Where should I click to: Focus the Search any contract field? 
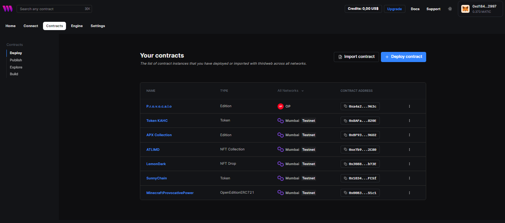tap(54, 9)
